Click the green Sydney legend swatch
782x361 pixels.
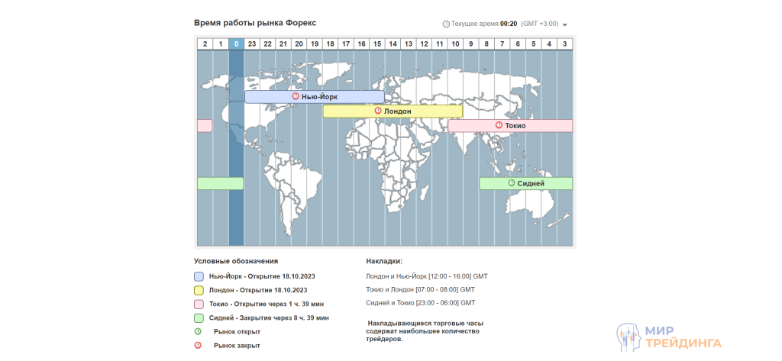[199, 317]
